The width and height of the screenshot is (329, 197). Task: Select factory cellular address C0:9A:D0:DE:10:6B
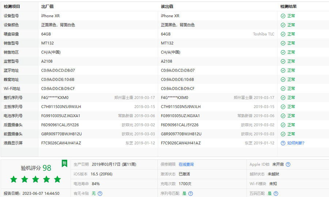point(58,79)
